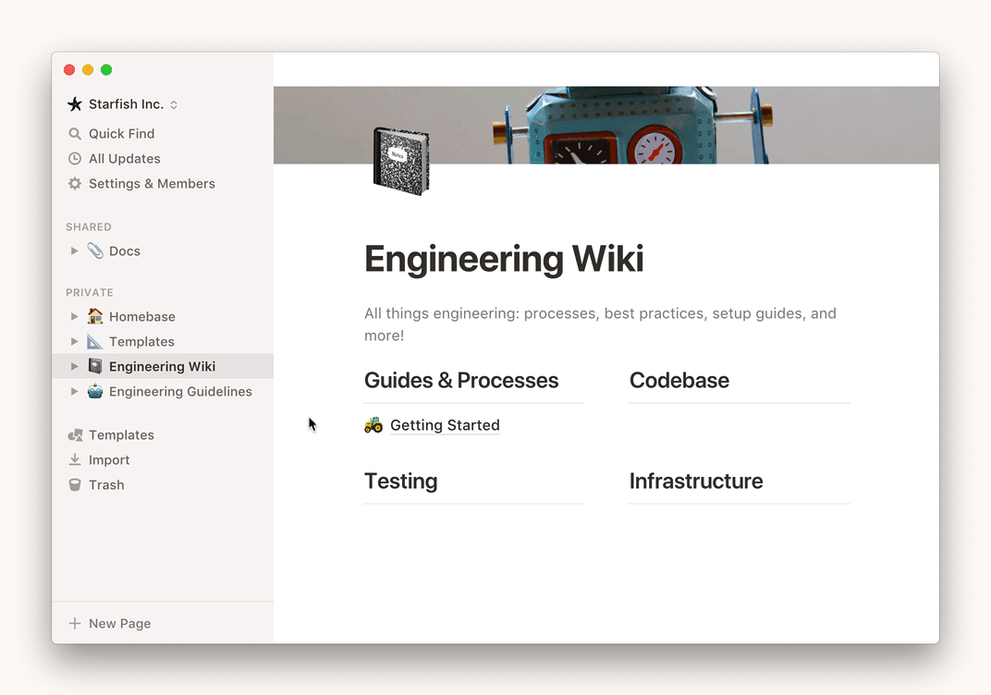
Task: Click the notebook page icon above the title
Action: [x=401, y=162]
